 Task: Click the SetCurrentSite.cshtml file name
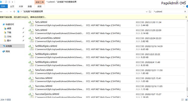coord(48,38)
